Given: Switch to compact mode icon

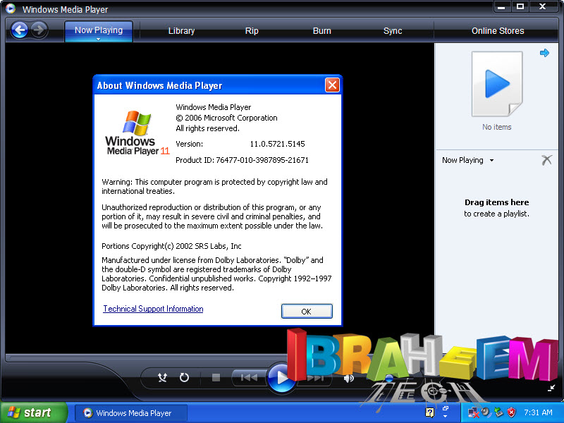Looking at the screenshot, I should pos(551,388).
